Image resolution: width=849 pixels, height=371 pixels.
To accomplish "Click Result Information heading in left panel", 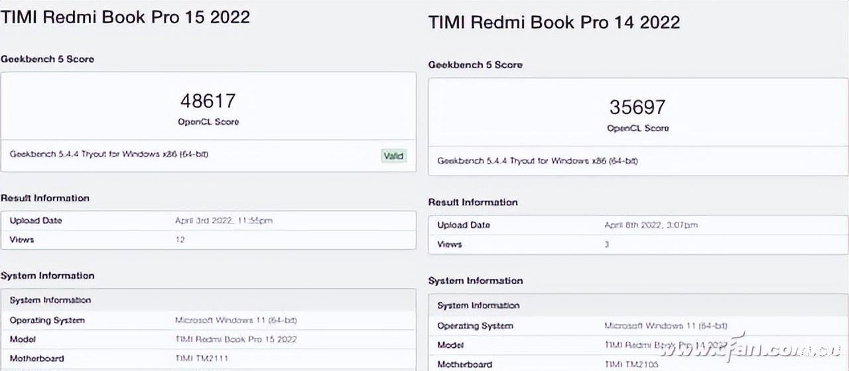I will point(44,198).
